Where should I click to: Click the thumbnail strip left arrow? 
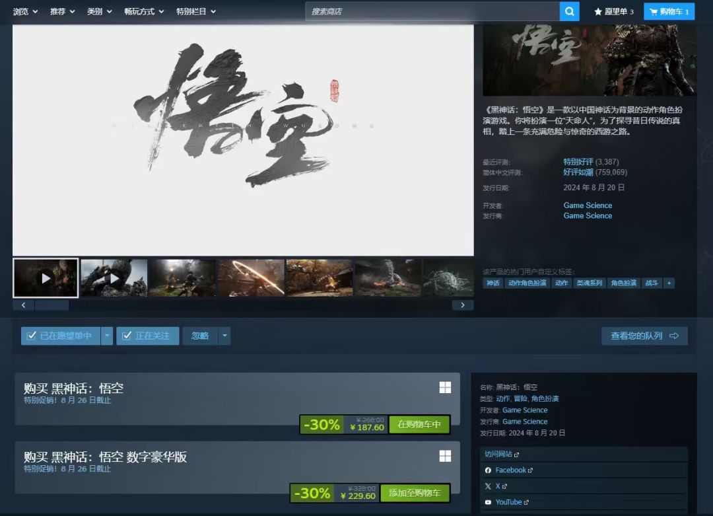point(24,305)
